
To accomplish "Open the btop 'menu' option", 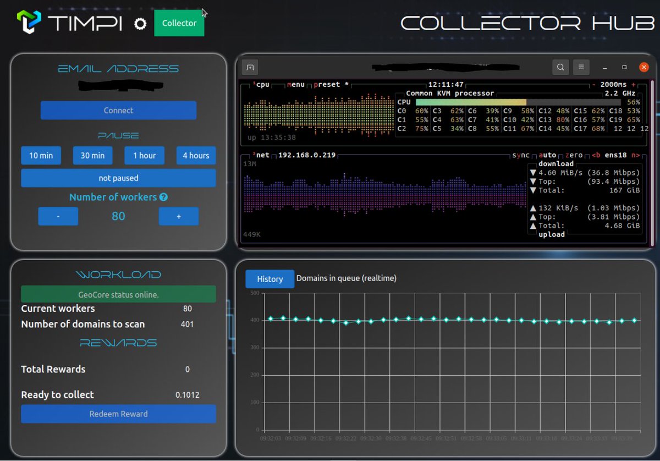I will pyautogui.click(x=296, y=85).
